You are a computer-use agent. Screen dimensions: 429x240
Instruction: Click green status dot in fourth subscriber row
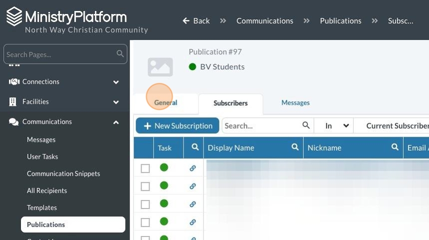point(164,222)
